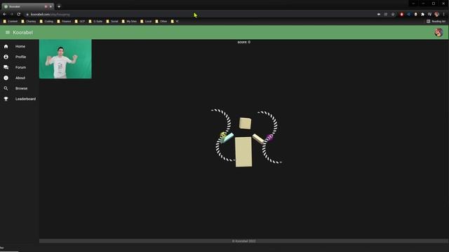Click the site lock icon
The image size is (449, 252).
click(x=27, y=14)
